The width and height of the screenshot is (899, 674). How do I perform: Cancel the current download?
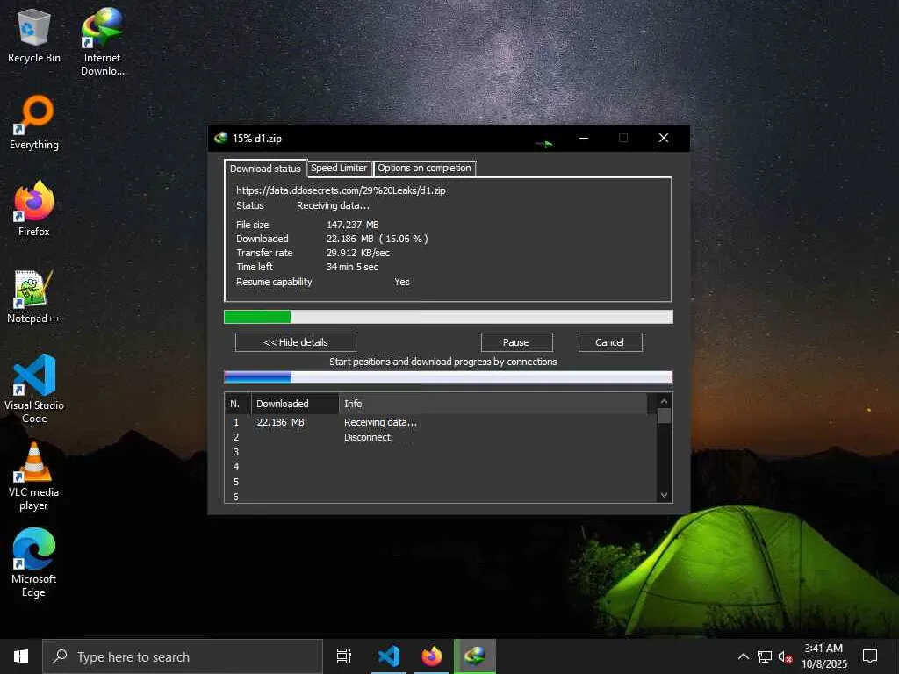click(x=610, y=342)
